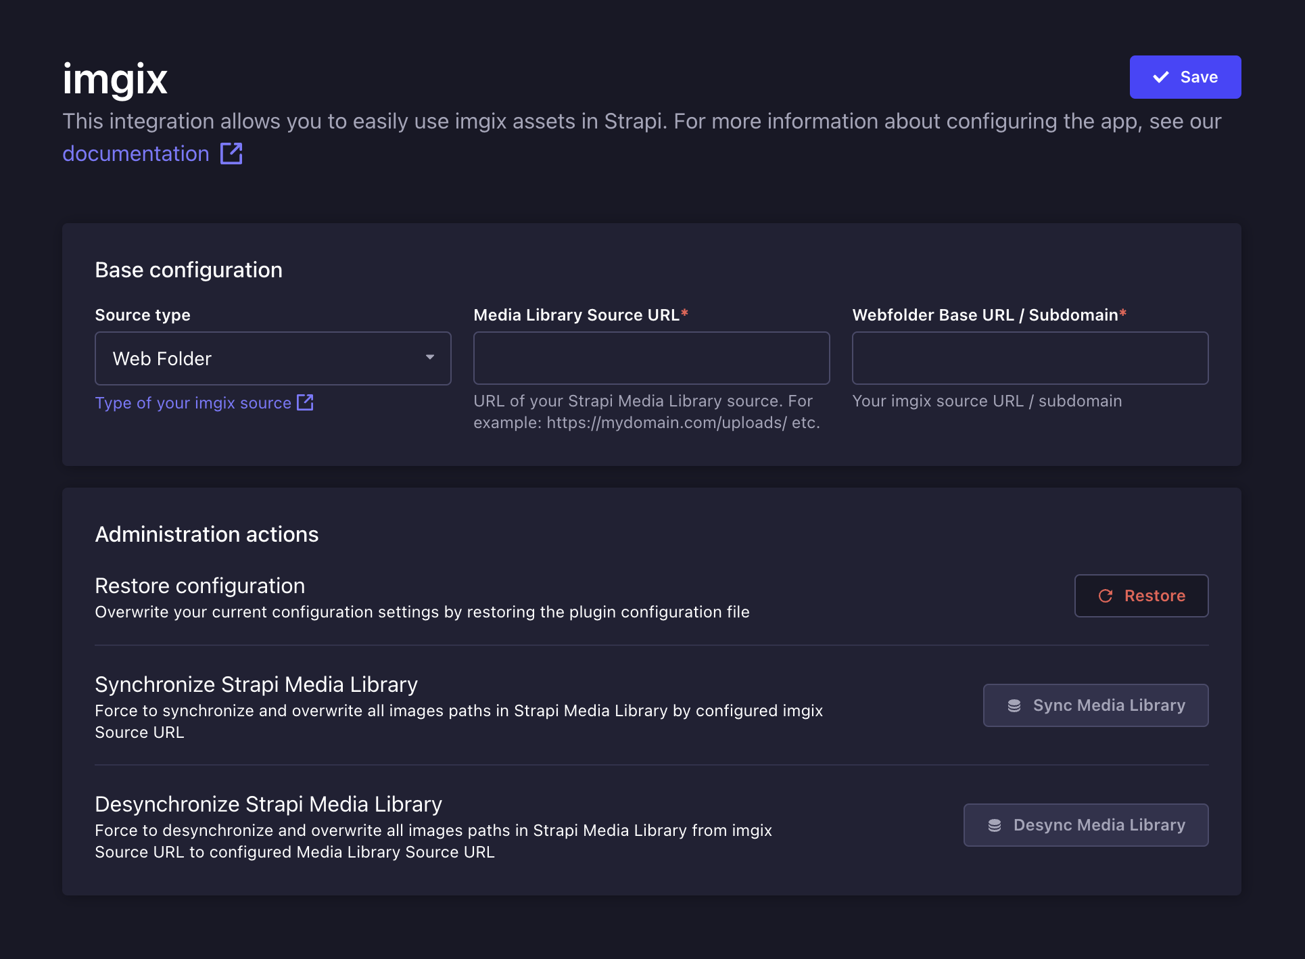1305x959 pixels.
Task: Open the Source type dropdown caret
Action: [x=430, y=357]
